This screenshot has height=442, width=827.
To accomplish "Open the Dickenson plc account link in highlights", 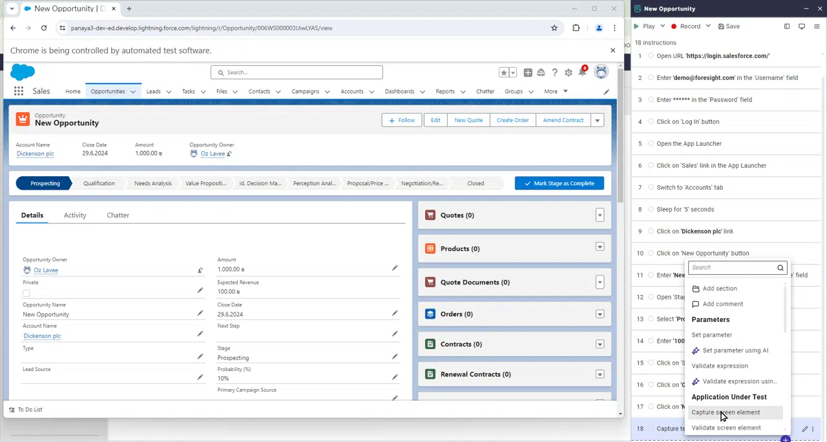I will (36, 154).
